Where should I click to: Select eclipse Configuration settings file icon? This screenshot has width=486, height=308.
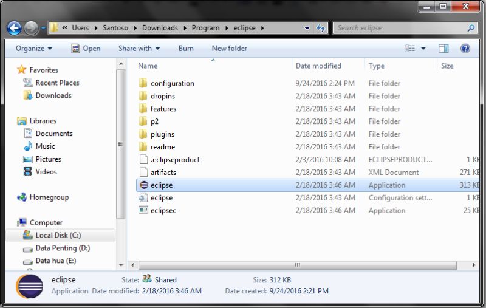point(143,197)
